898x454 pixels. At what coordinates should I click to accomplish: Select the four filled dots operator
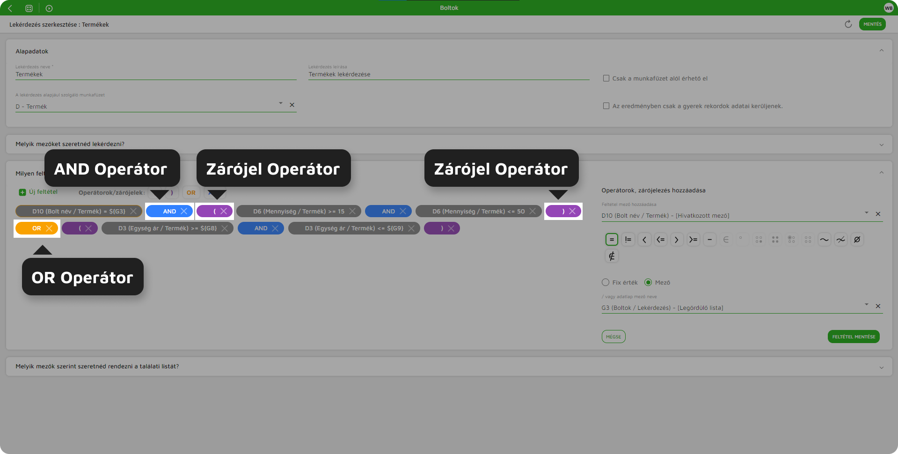775,240
